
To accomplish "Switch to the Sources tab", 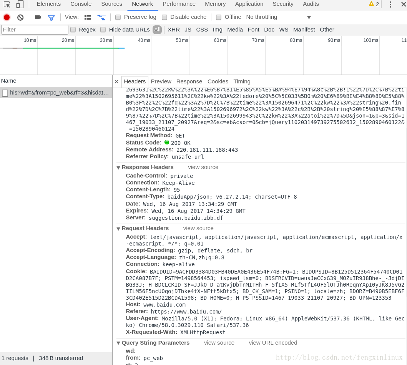I will point(111,4).
